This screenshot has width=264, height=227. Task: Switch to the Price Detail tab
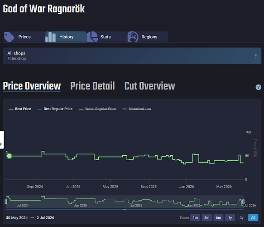(x=92, y=86)
